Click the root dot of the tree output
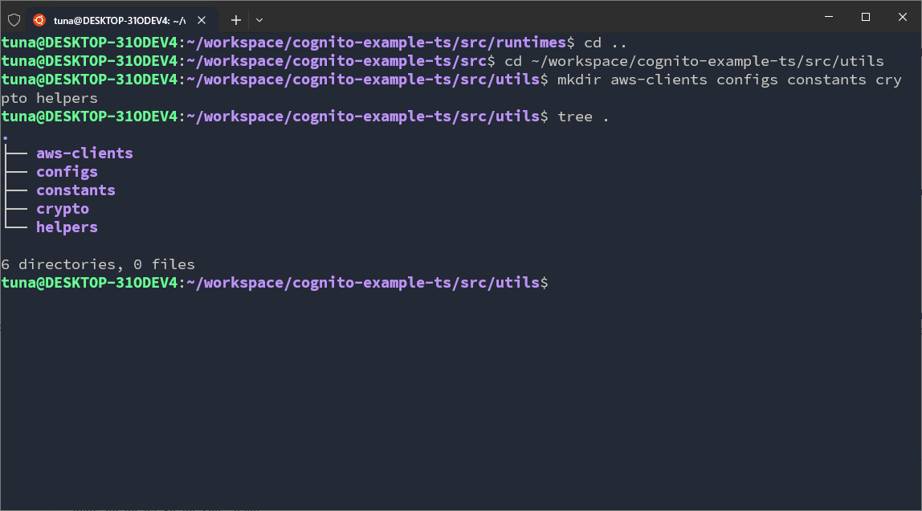This screenshot has width=922, height=511. click(6, 137)
